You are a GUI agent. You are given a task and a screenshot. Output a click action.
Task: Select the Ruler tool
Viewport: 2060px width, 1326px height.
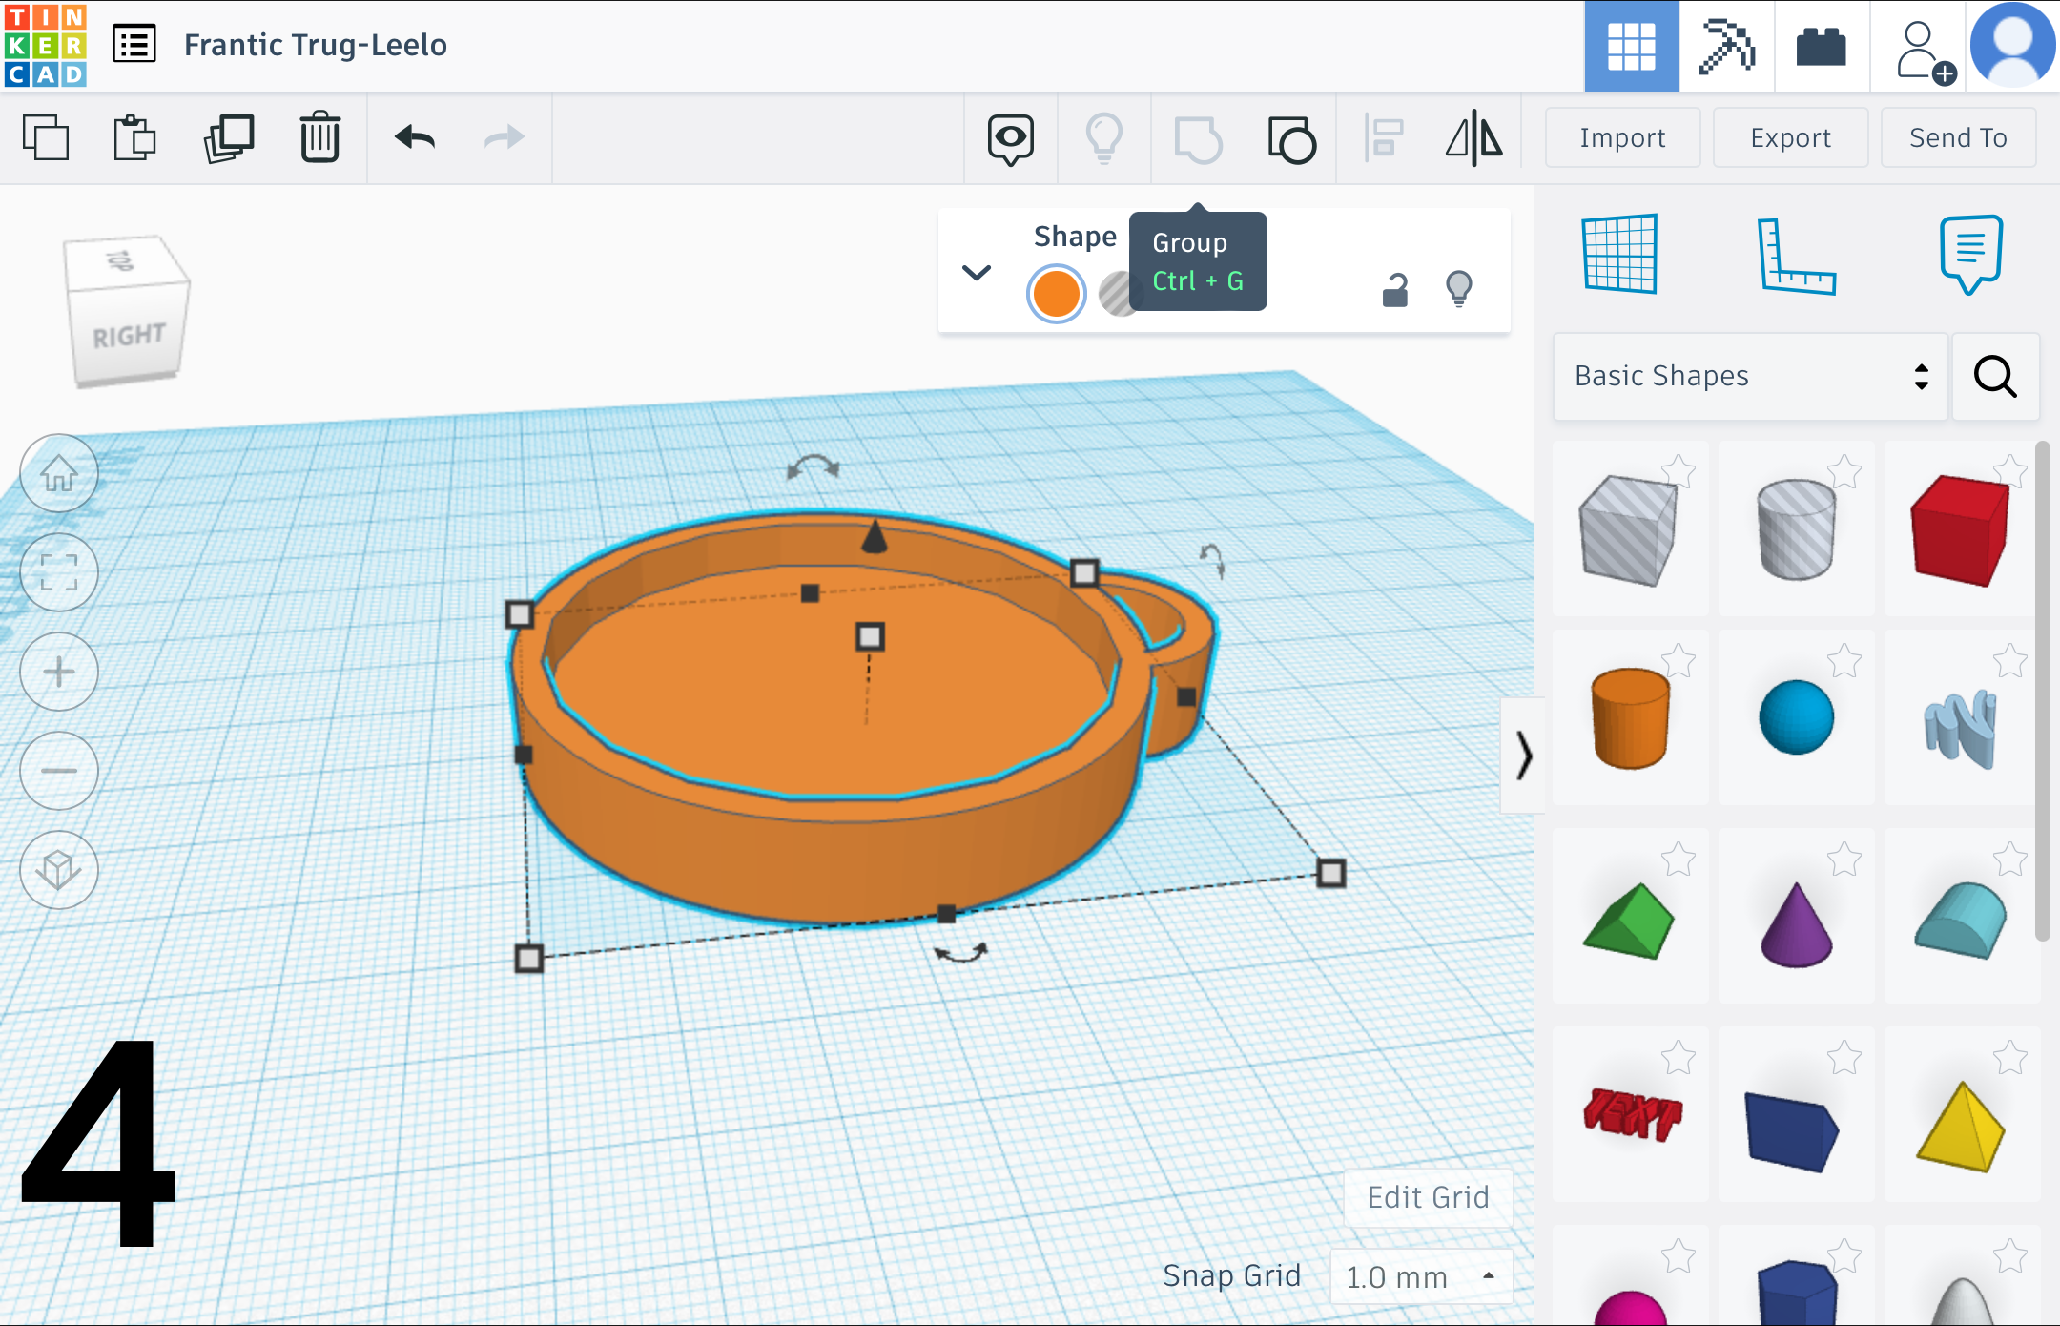pyautogui.click(x=1796, y=255)
